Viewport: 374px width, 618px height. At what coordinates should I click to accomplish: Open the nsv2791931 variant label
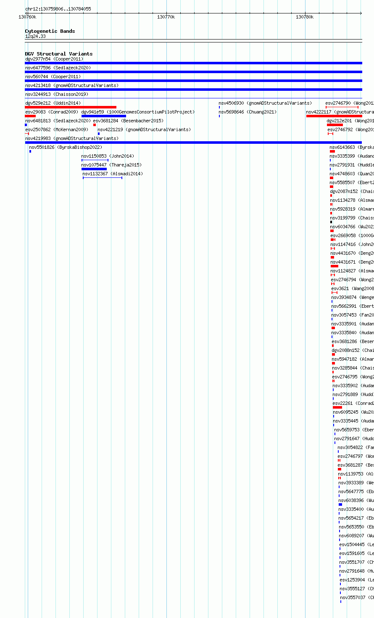352,165
